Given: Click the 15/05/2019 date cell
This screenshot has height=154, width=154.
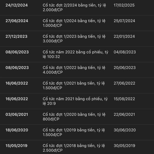Looking at the screenshot, I should click(16, 146).
